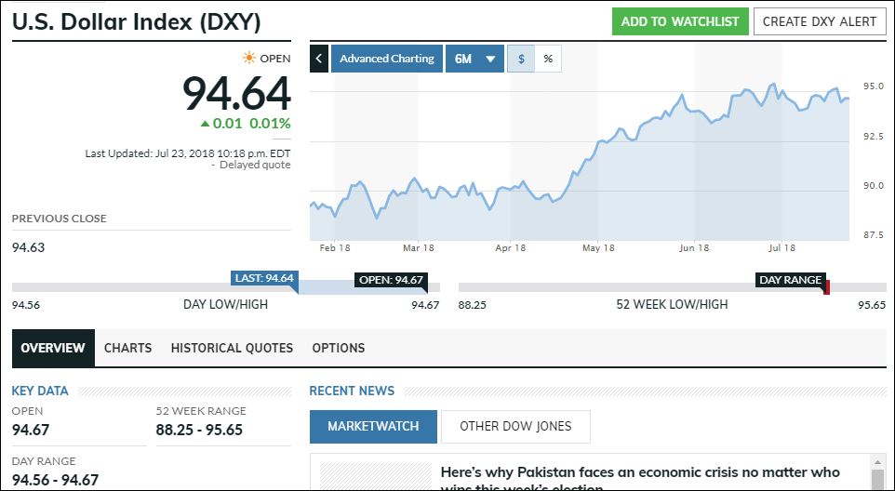The width and height of the screenshot is (895, 491).
Task: Click the green up-triangle price change icon
Action: pos(205,124)
